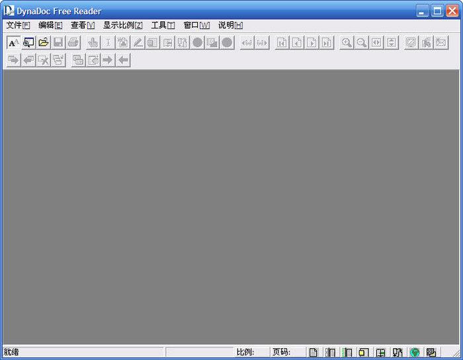Click the delete annotation X icon

[44, 60]
